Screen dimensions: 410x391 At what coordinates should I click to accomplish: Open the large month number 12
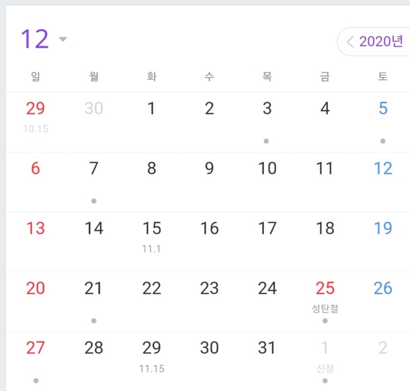[x=35, y=40]
